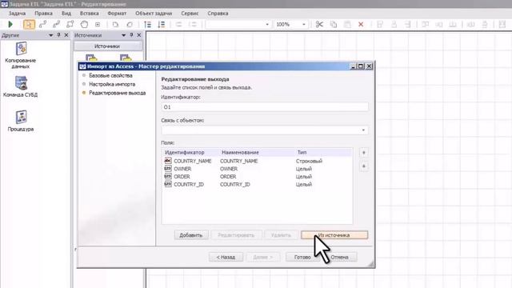Image resolution: width=512 pixels, height=288 pixels.
Task: Click the first connector link tool icon
Action: click(42, 25)
